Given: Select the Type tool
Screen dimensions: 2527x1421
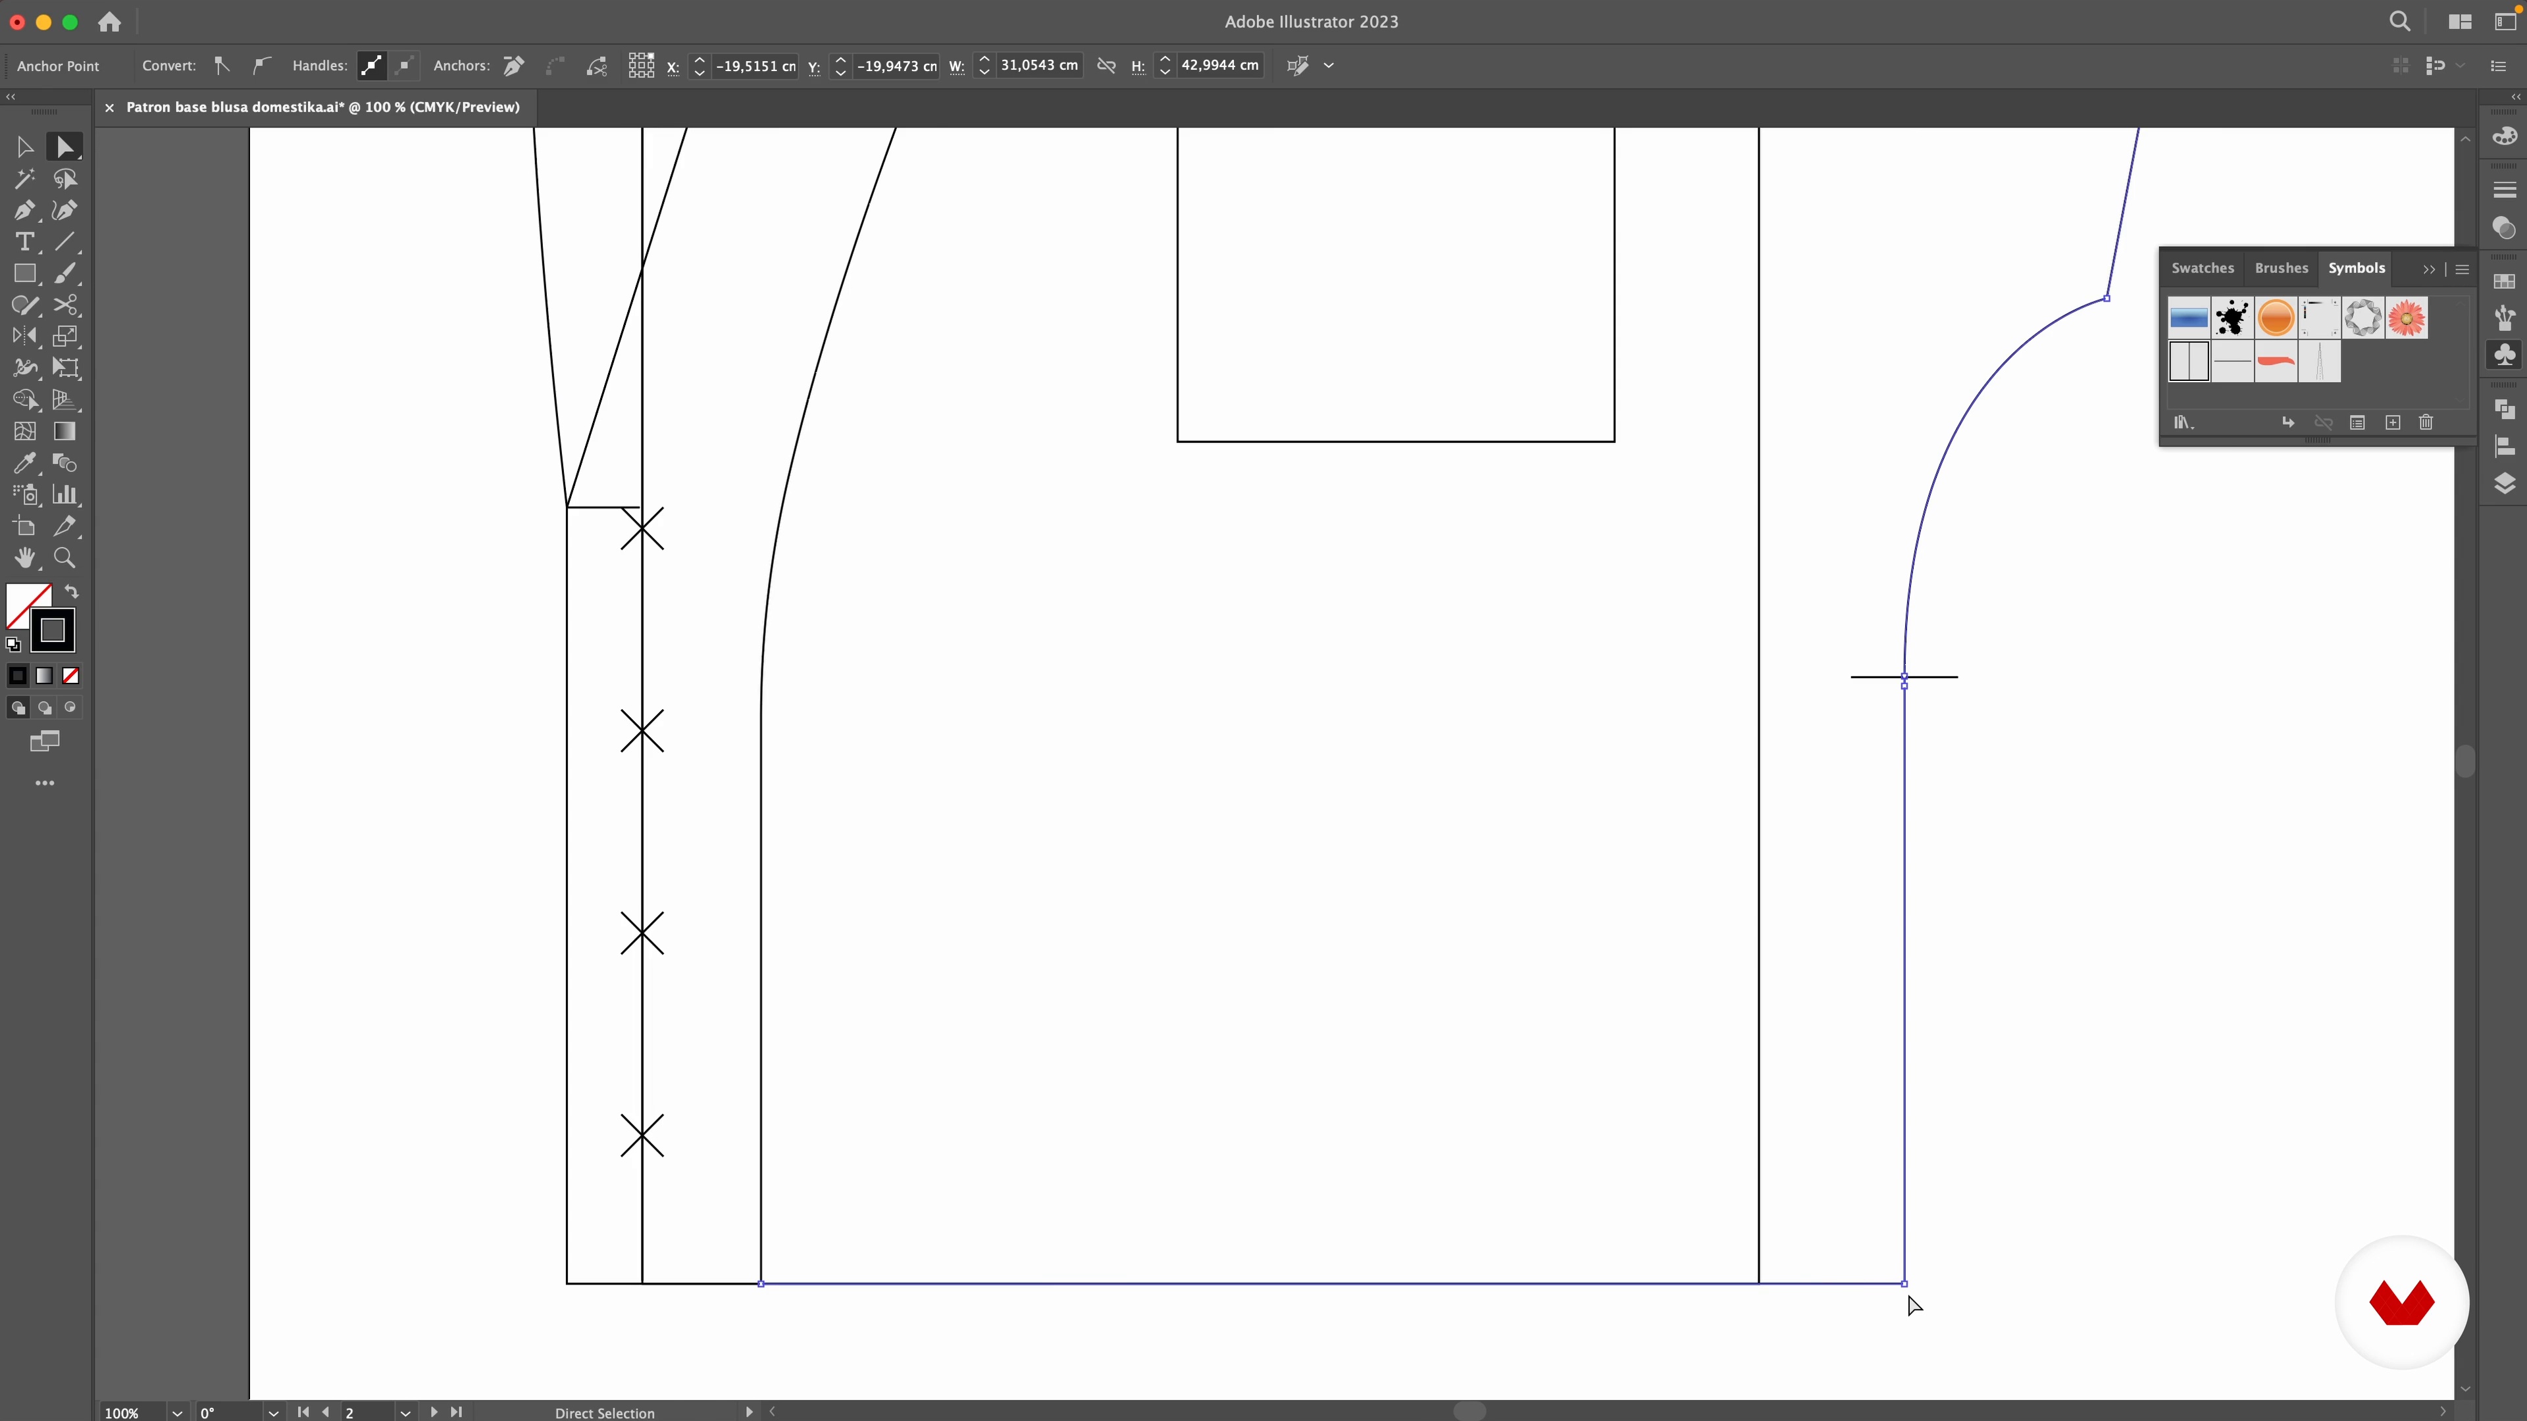Looking at the screenshot, I should coord(24,241).
